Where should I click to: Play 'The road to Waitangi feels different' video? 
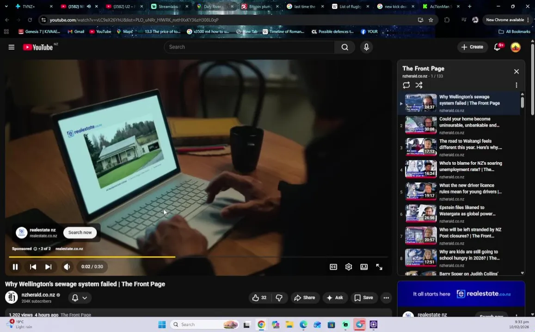click(459, 147)
